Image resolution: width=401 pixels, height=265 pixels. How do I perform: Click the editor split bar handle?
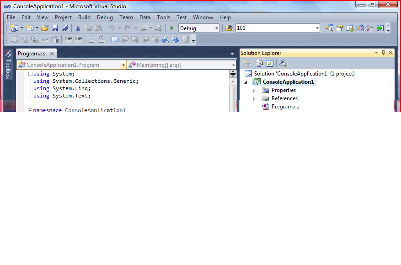click(233, 74)
